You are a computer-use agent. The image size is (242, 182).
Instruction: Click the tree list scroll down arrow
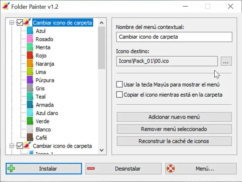point(102,150)
